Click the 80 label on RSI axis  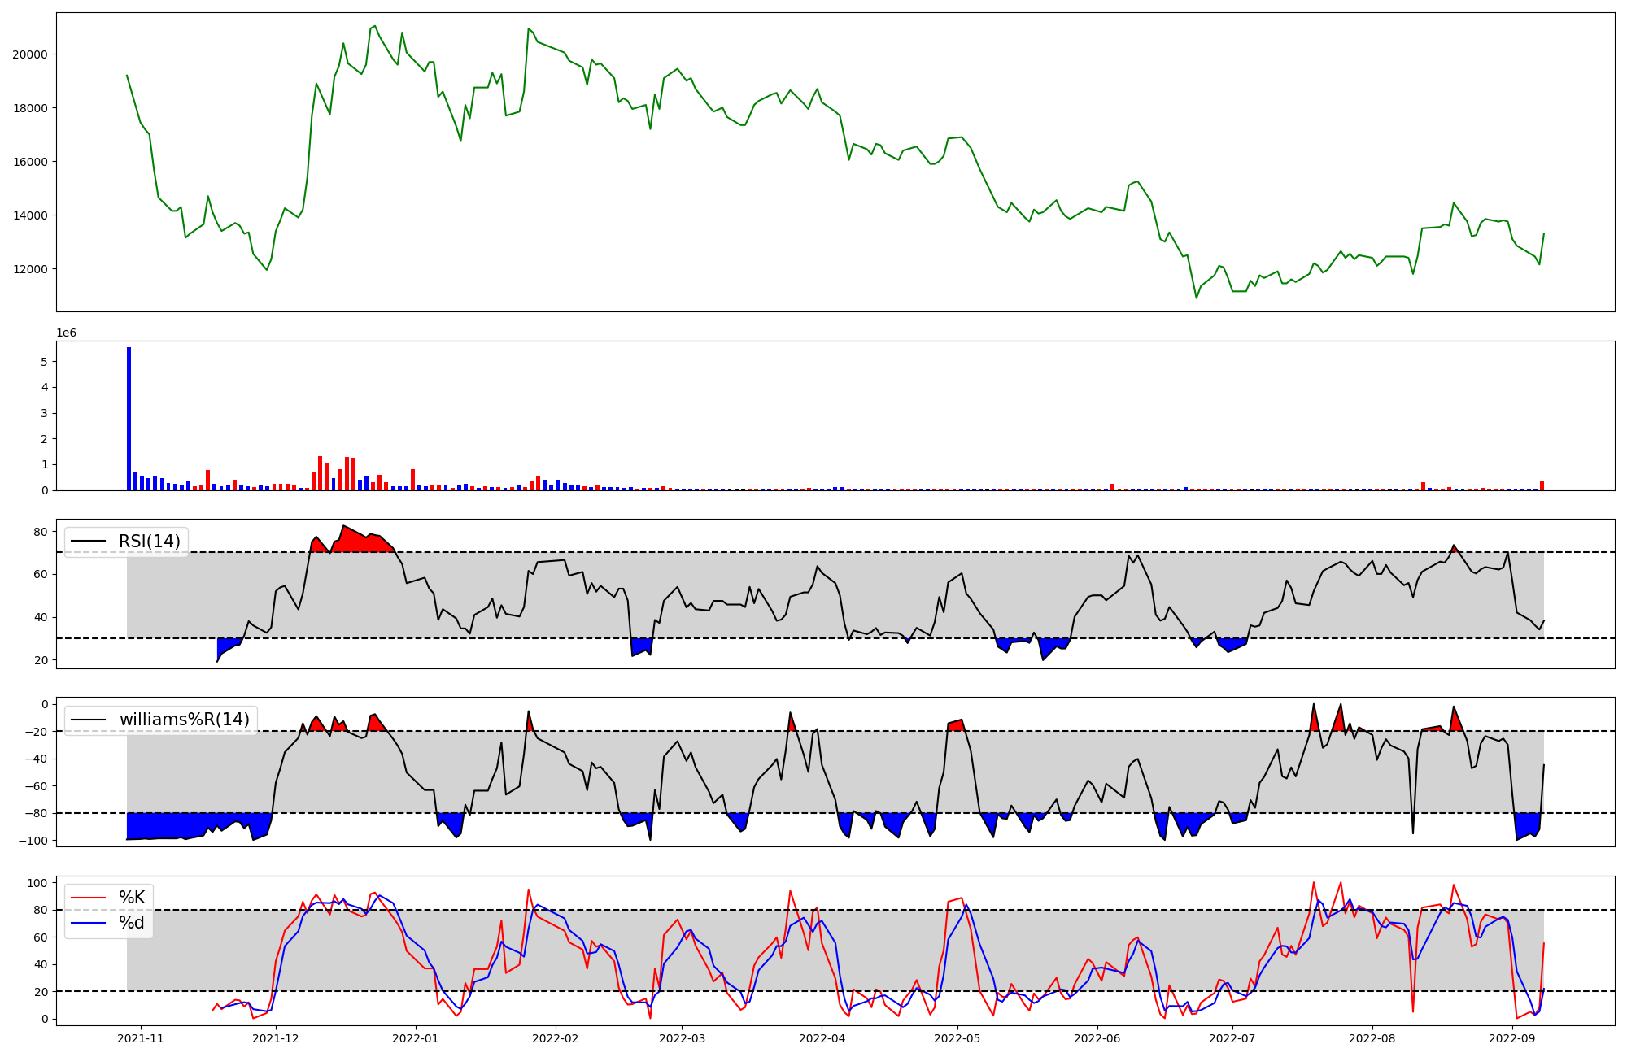tap(41, 532)
